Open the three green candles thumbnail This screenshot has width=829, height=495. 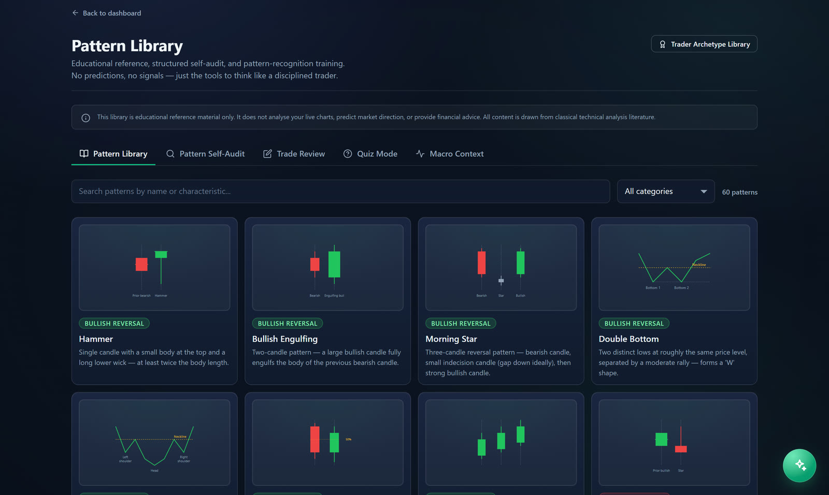pos(501,443)
